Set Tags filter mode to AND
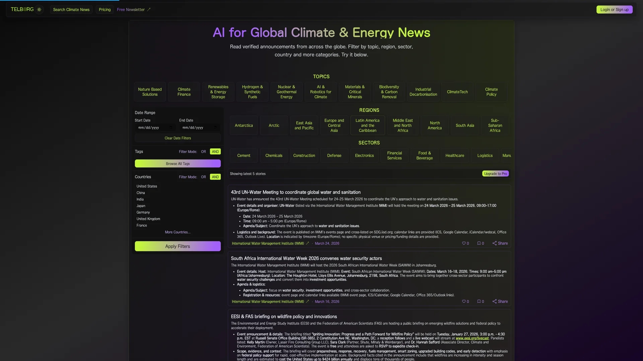Image resolution: width=643 pixels, height=361 pixels. (215, 152)
